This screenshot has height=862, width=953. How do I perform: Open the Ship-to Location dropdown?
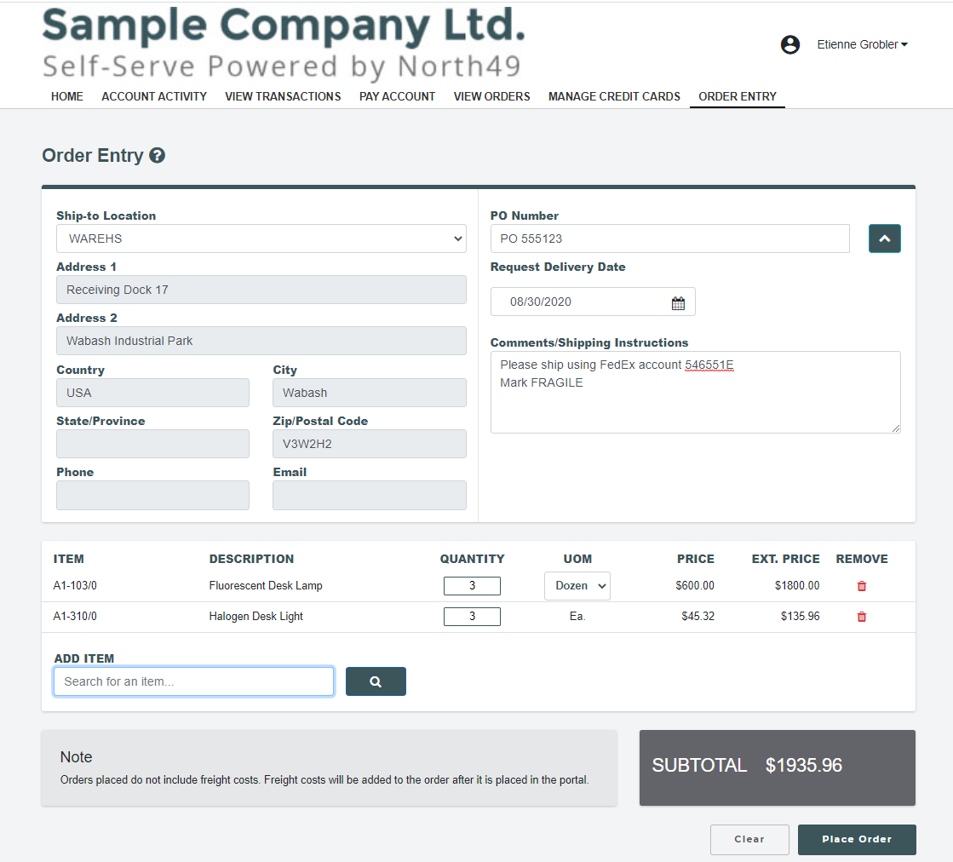point(261,239)
